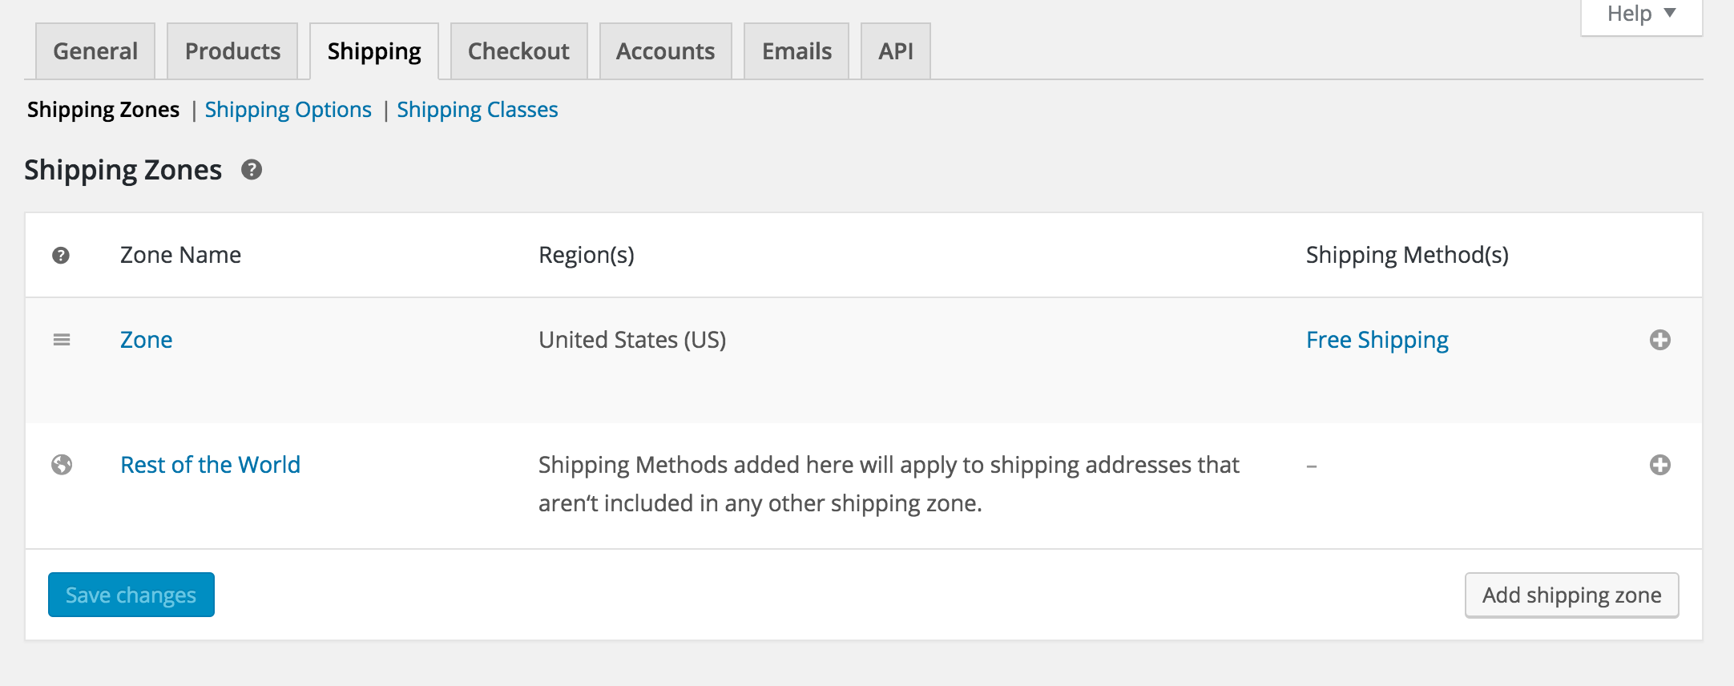Viewport: 1734px width, 686px height.
Task: Grab the drag handle for Zone row
Action: pos(62,341)
